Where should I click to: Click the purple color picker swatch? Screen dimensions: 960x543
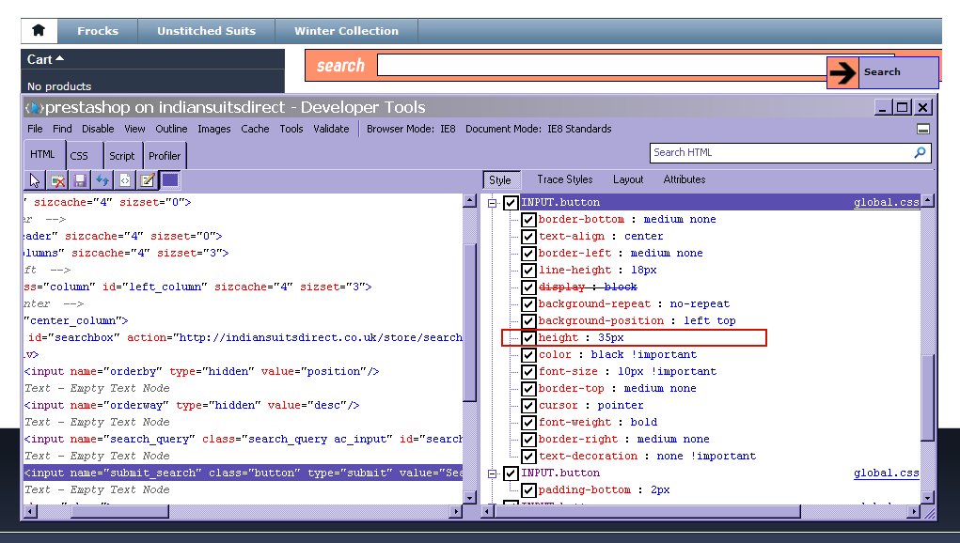(170, 180)
